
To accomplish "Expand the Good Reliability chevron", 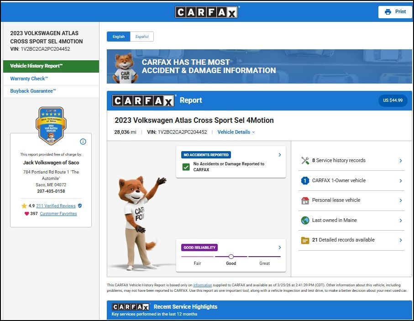I will pos(280,247).
